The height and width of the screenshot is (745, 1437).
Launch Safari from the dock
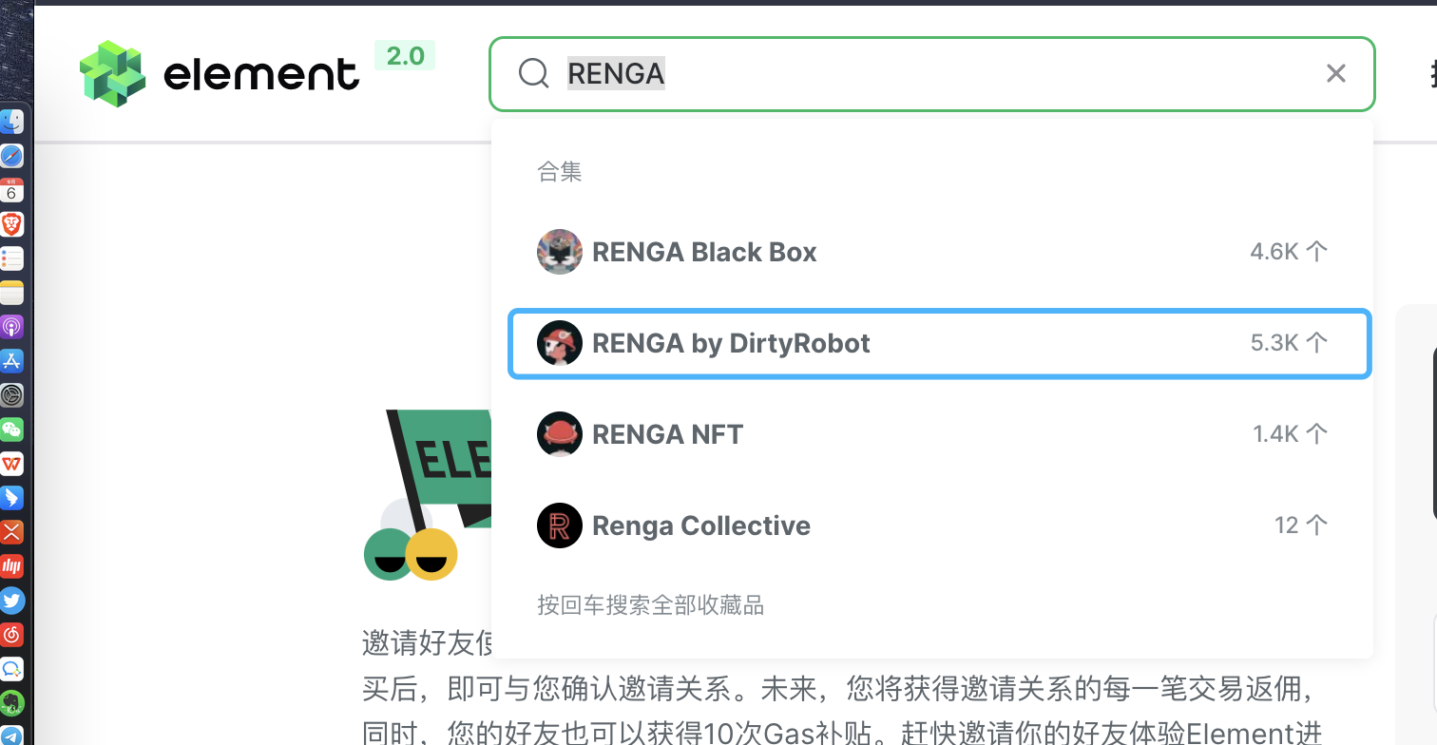click(11, 156)
